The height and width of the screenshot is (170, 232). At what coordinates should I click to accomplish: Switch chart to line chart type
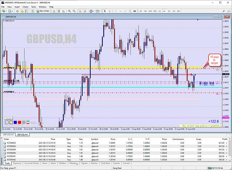[63, 11]
